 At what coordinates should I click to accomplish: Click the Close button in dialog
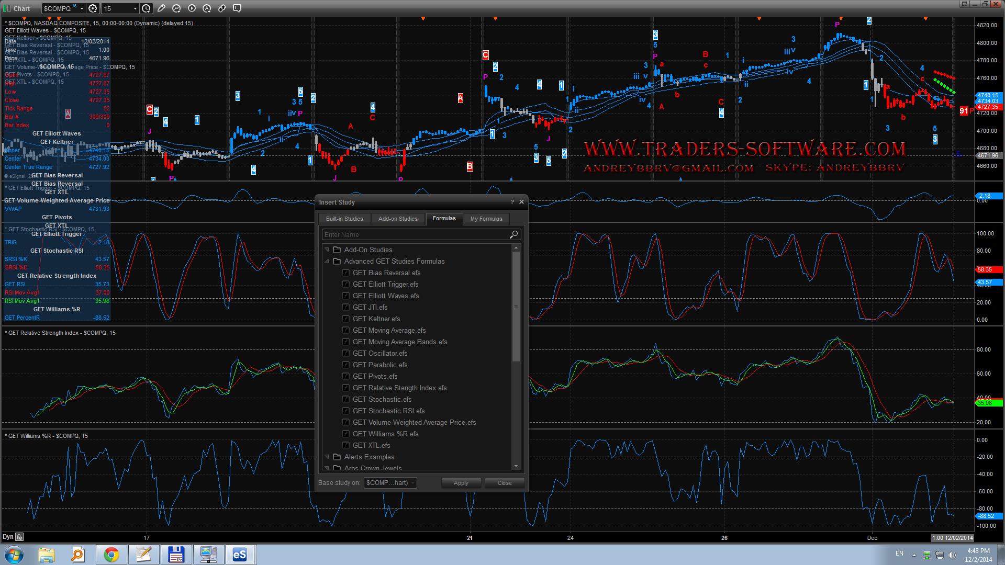click(x=505, y=483)
